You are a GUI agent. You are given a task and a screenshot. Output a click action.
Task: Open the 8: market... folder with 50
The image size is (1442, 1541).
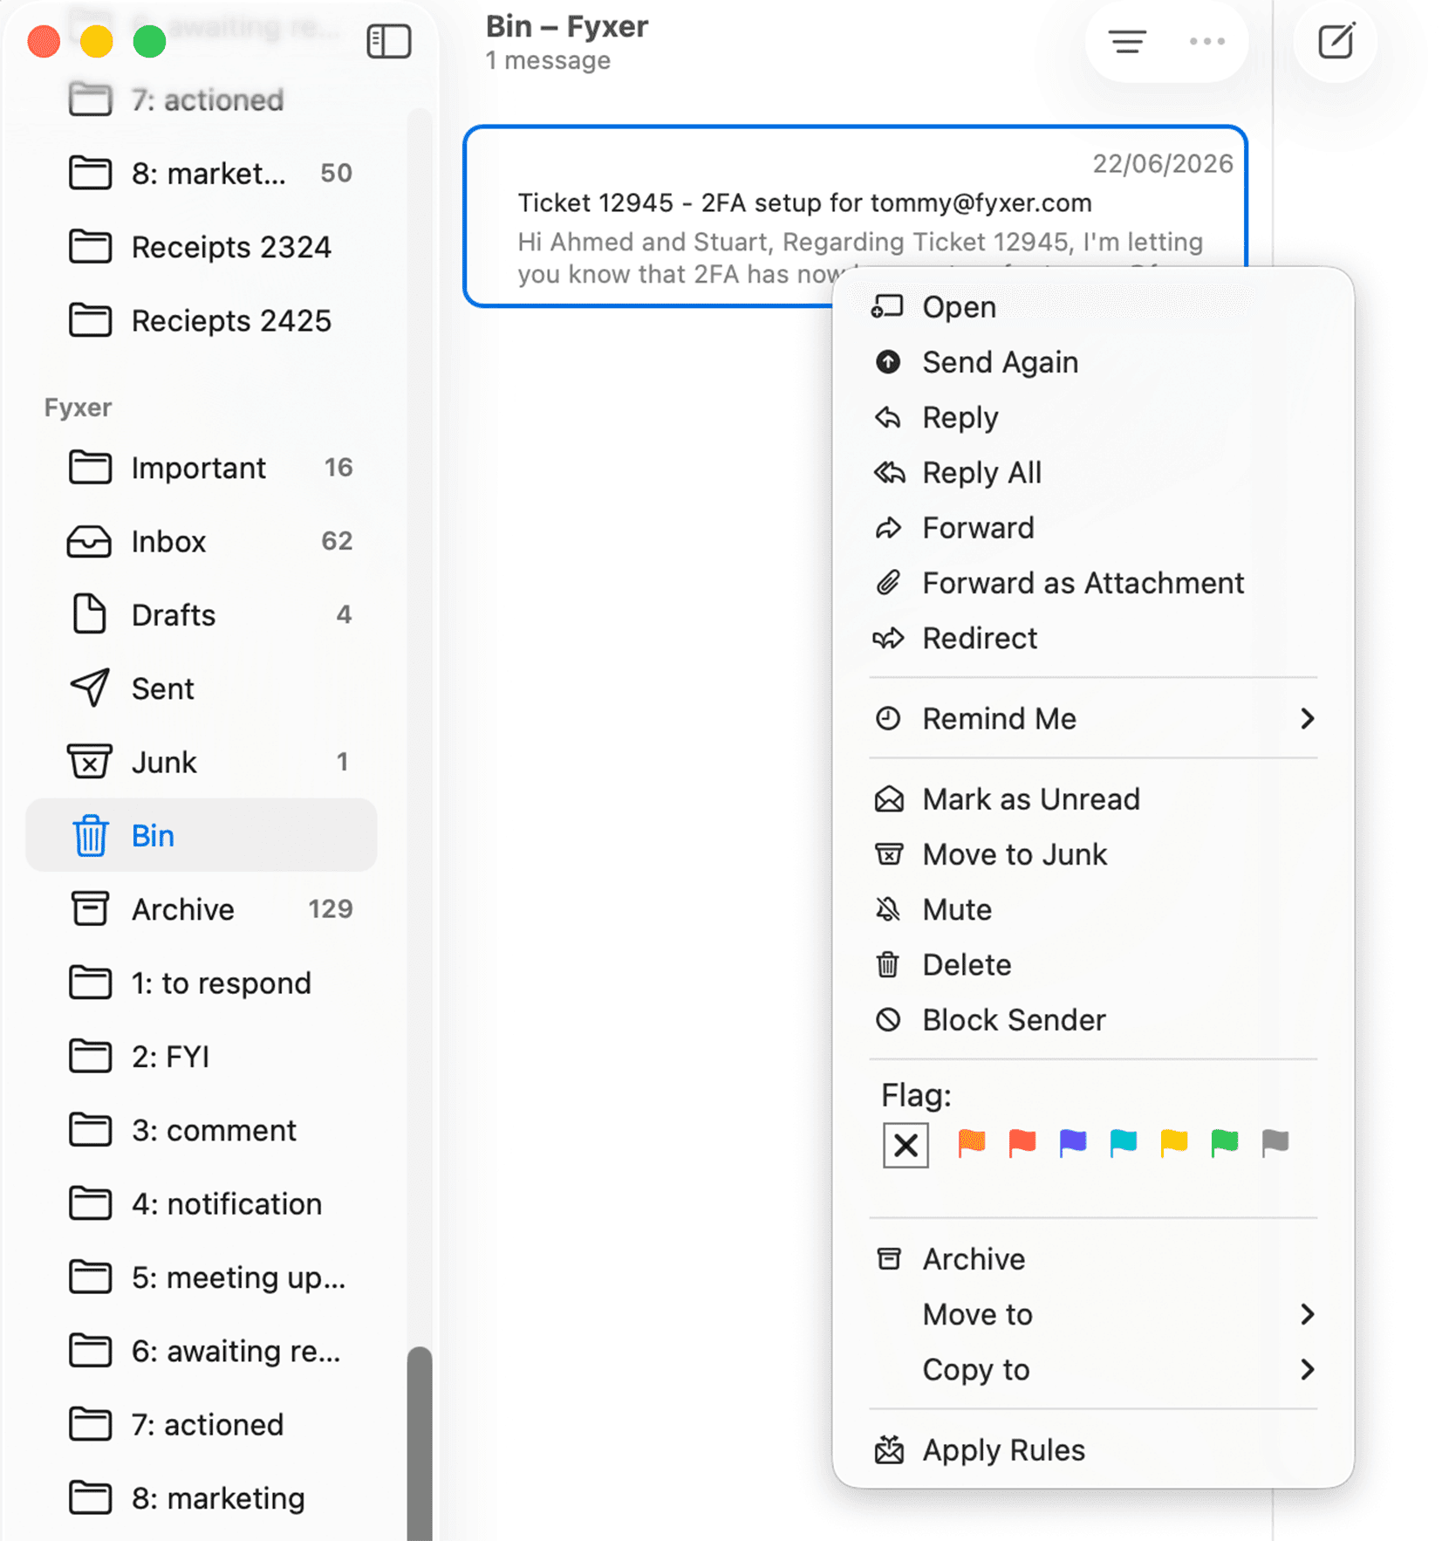tap(202, 173)
